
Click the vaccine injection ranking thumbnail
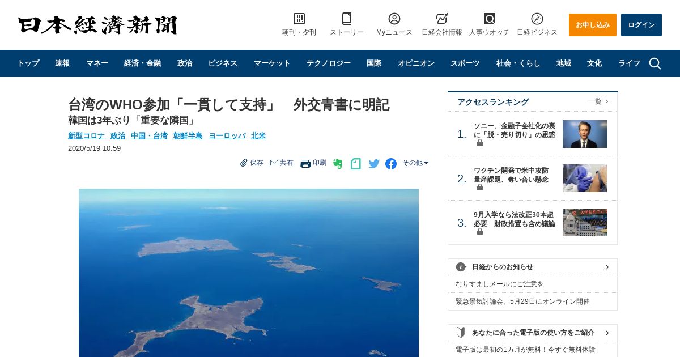tap(585, 178)
